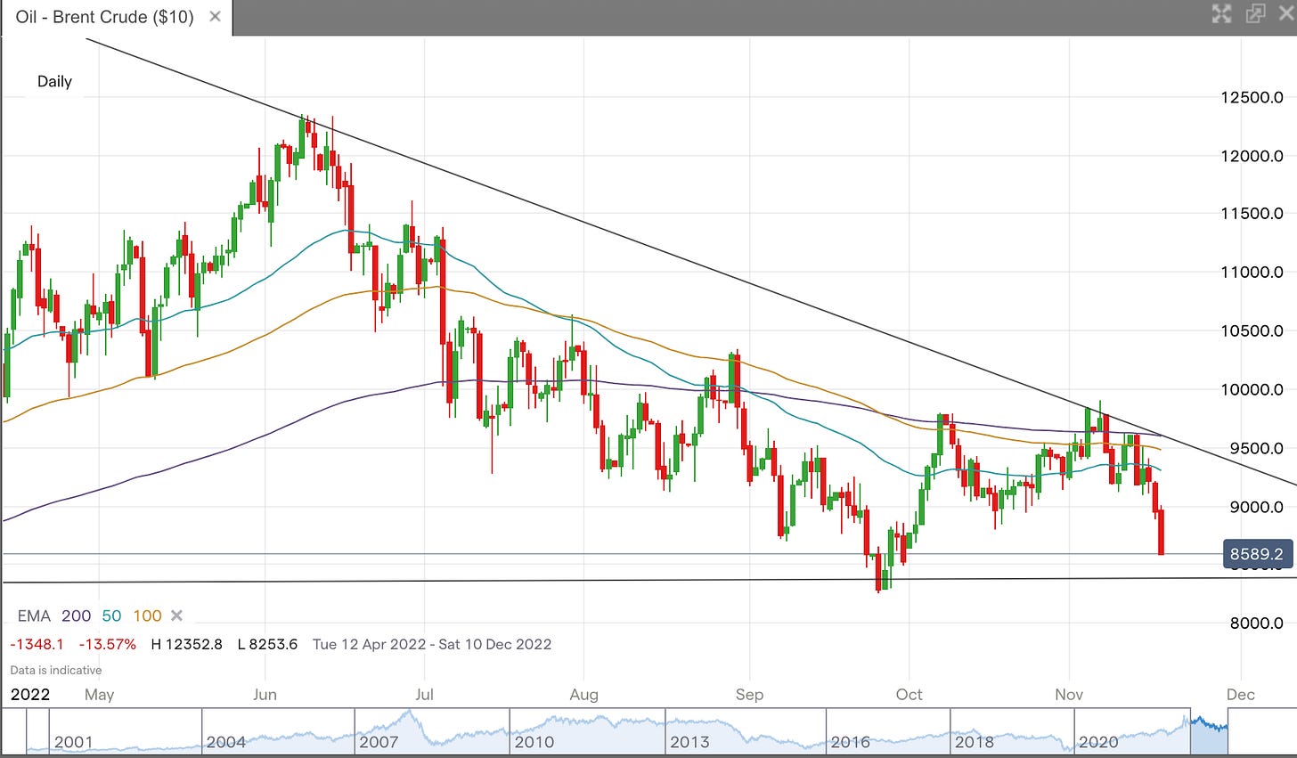Click the 12000.0 price axis label
This screenshot has width=1297, height=758.
(x=1252, y=156)
